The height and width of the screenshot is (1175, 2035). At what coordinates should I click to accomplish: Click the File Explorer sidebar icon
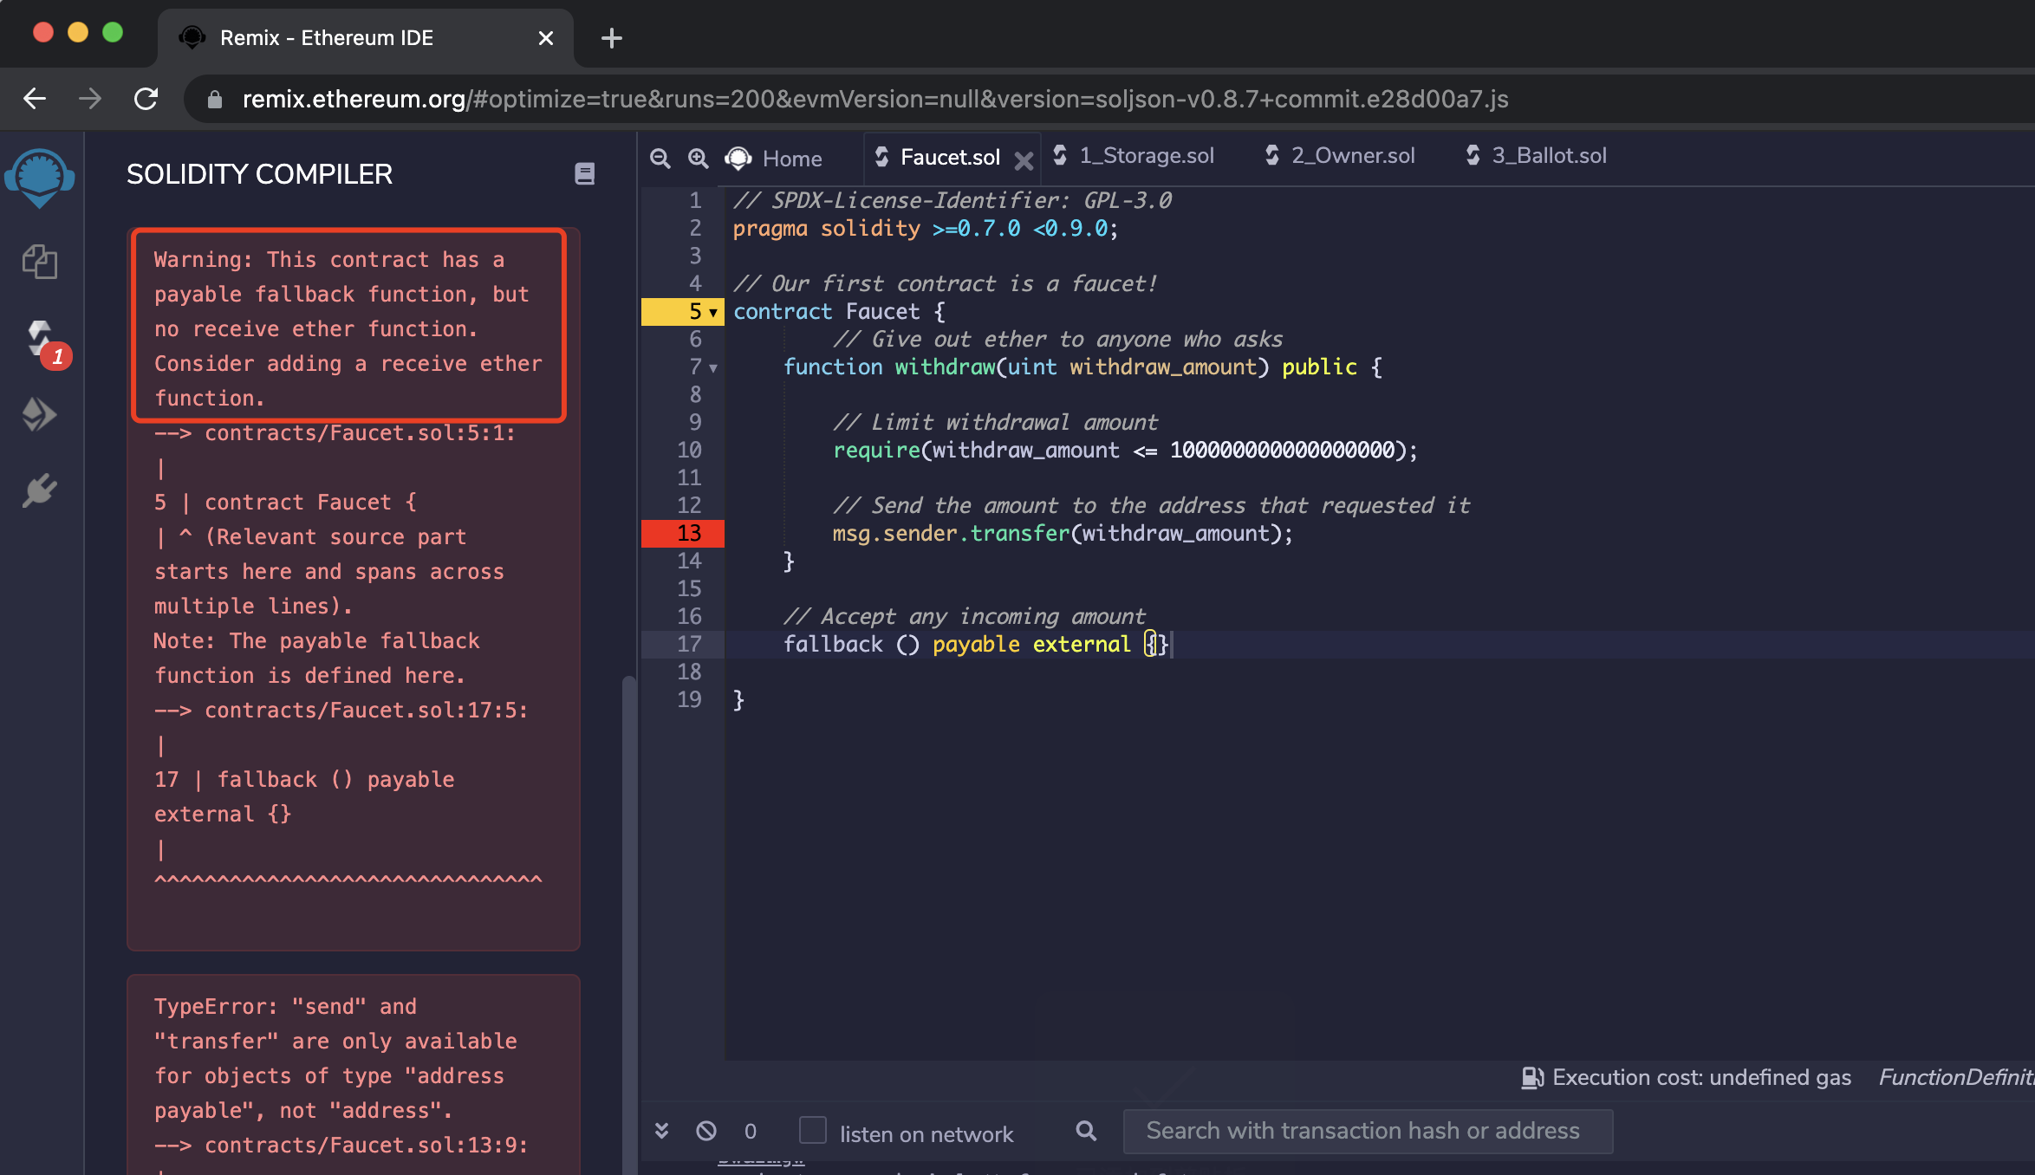(41, 264)
